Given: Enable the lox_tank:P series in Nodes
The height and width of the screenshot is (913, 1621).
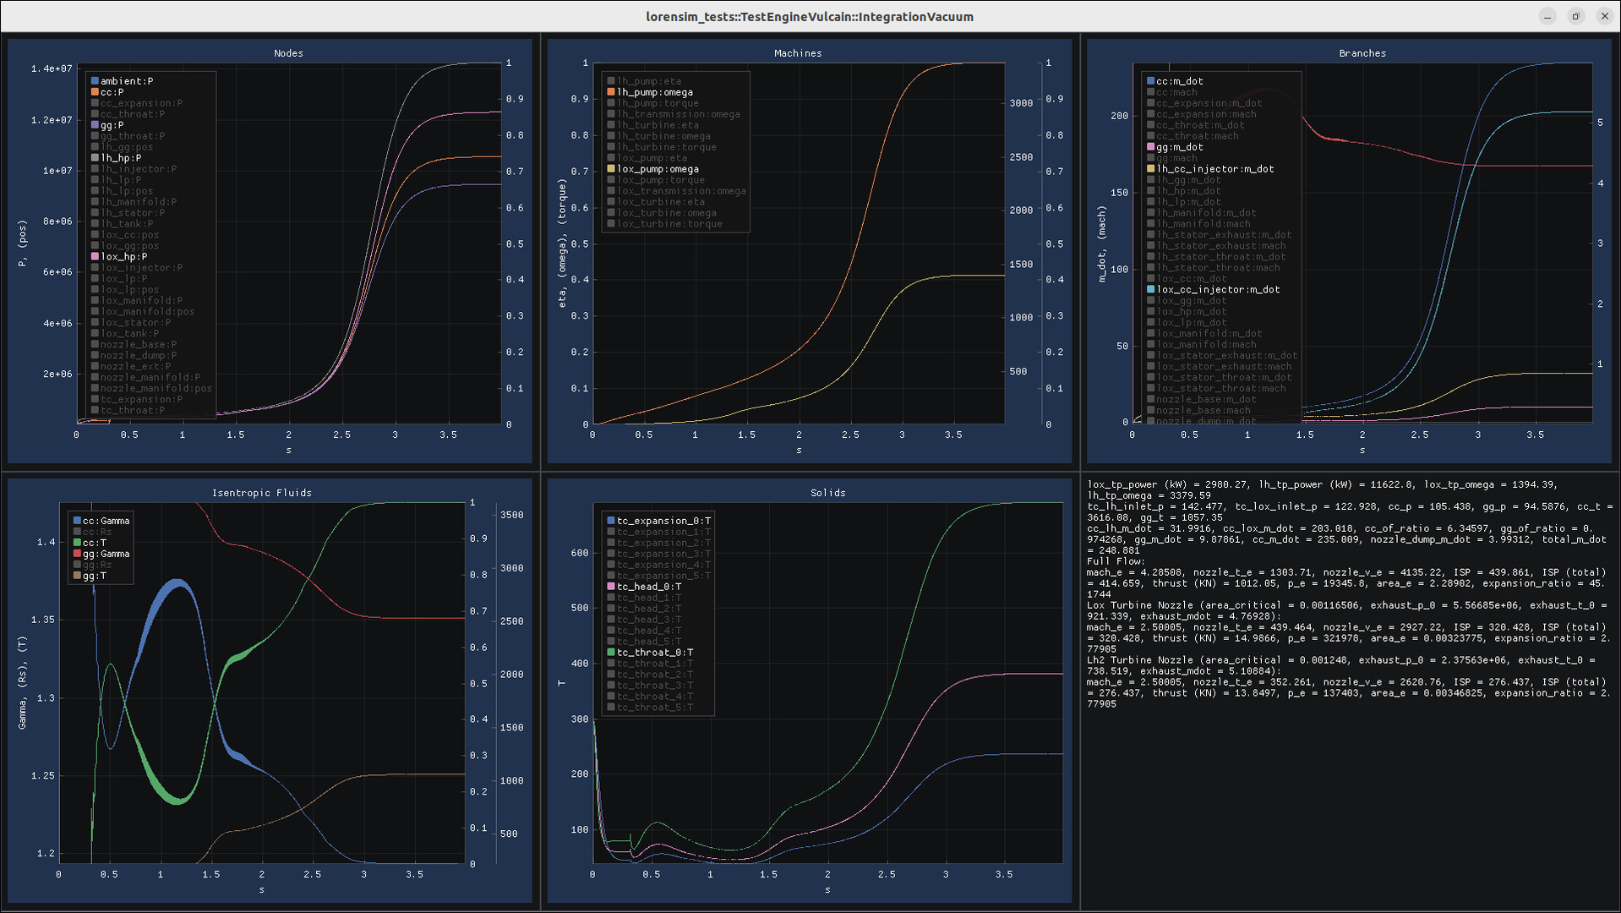Looking at the screenshot, I should (129, 333).
